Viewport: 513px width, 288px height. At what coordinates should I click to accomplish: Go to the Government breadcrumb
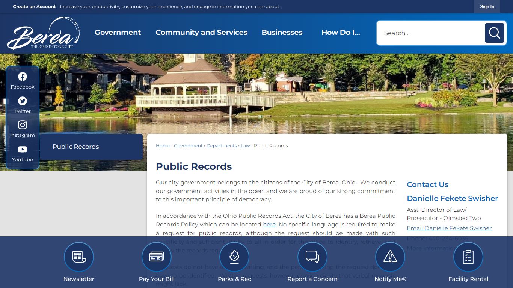point(188,146)
